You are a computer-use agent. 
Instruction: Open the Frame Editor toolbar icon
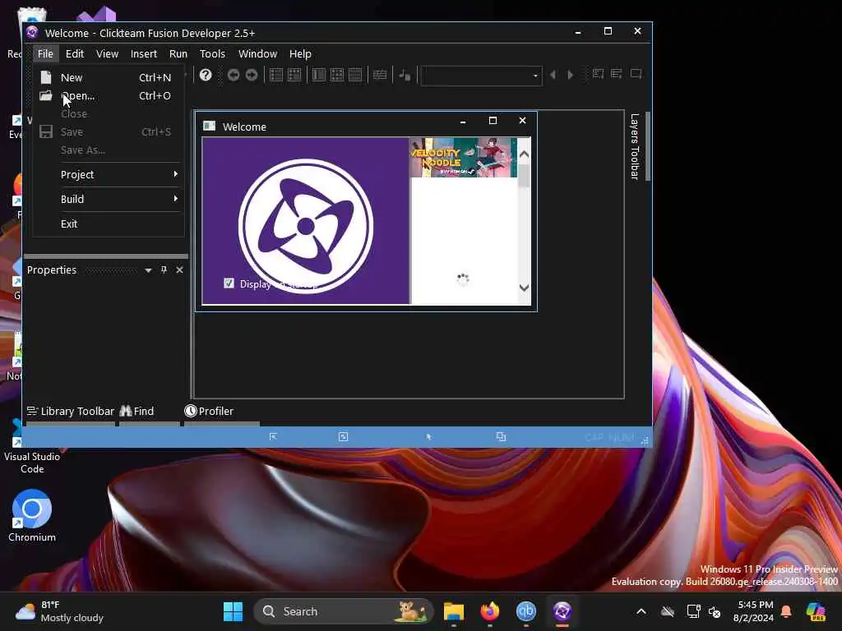coord(294,75)
